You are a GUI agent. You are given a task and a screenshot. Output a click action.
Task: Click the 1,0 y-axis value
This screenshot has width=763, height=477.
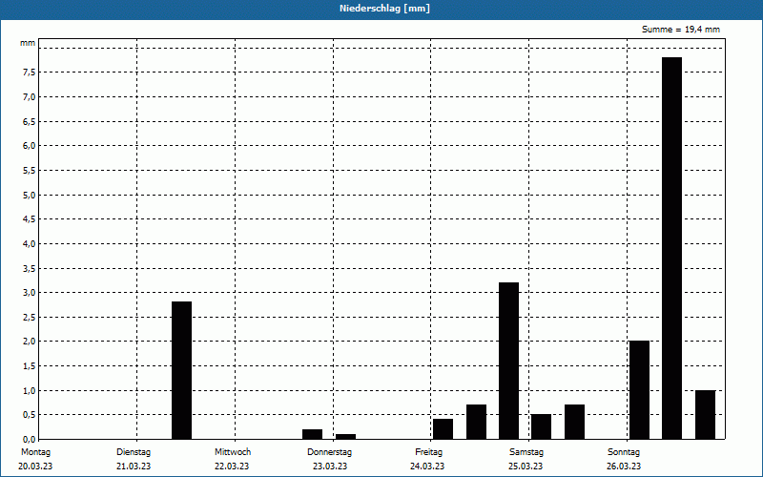(x=30, y=390)
